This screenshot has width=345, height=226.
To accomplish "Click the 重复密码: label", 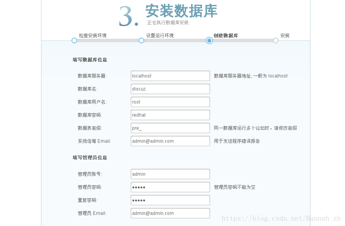I will pos(87,200).
